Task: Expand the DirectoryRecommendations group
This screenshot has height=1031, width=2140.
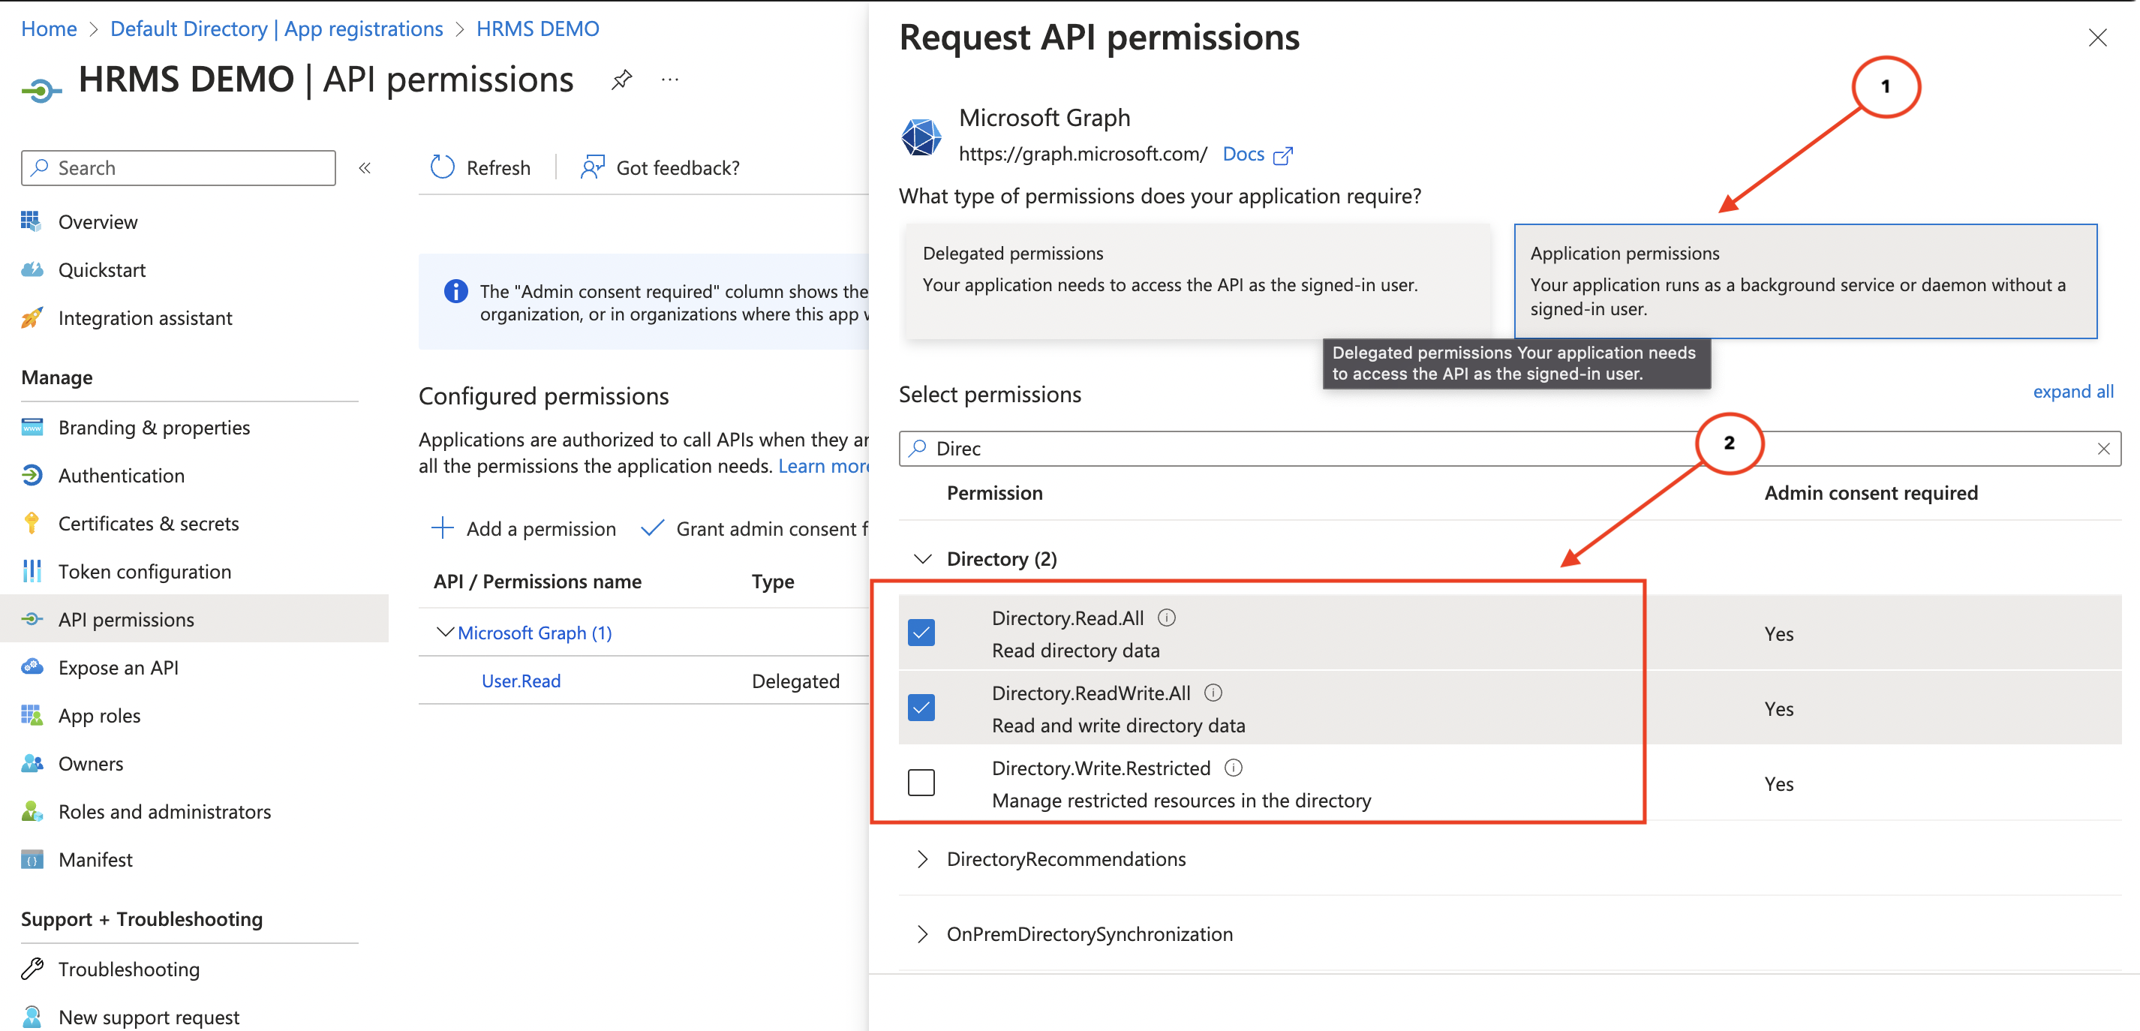Action: [x=922, y=859]
